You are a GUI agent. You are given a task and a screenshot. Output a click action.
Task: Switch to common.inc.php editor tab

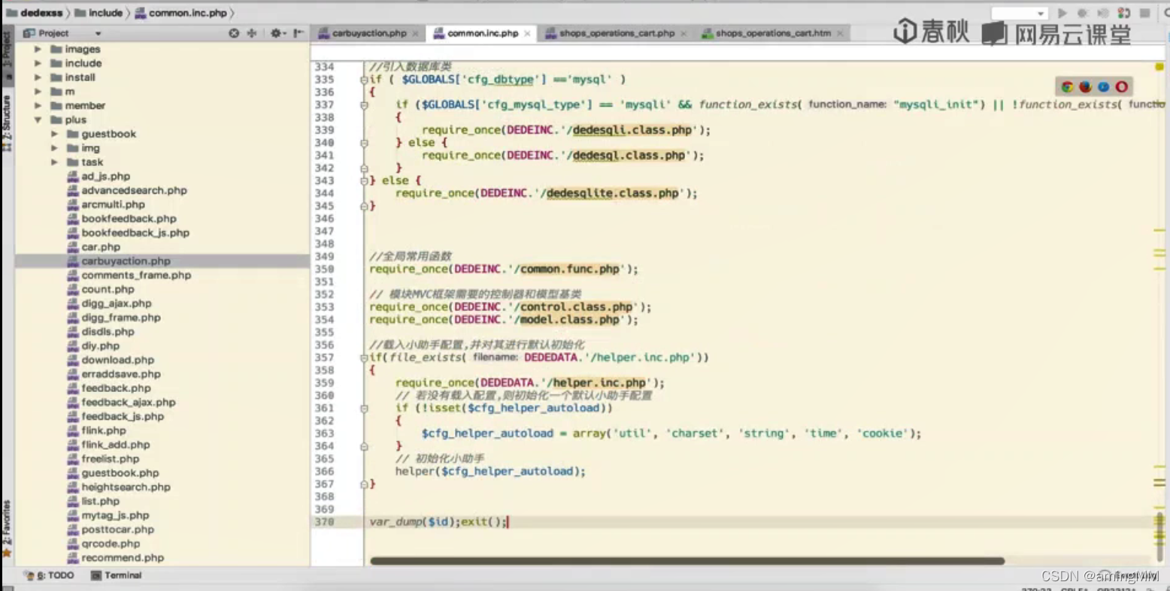pos(483,33)
